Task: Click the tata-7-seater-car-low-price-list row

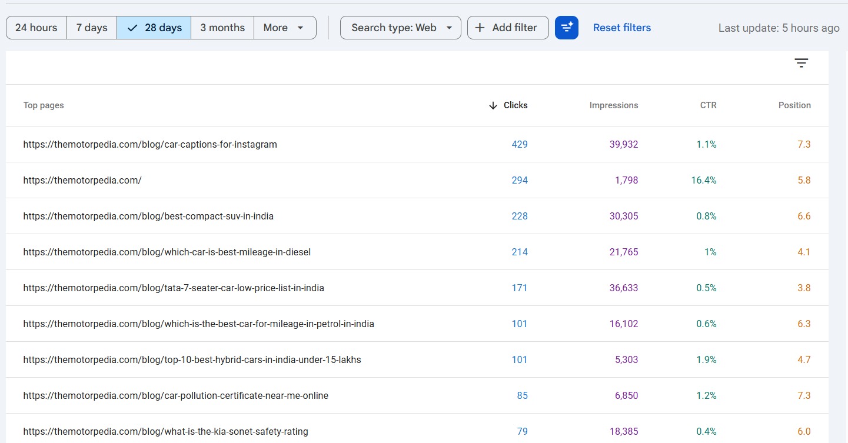Action: [174, 288]
